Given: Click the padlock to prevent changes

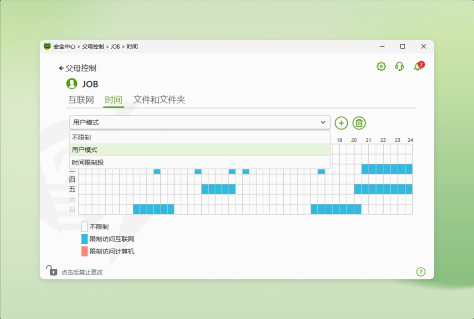Looking at the screenshot, I should pyautogui.click(x=52, y=271).
